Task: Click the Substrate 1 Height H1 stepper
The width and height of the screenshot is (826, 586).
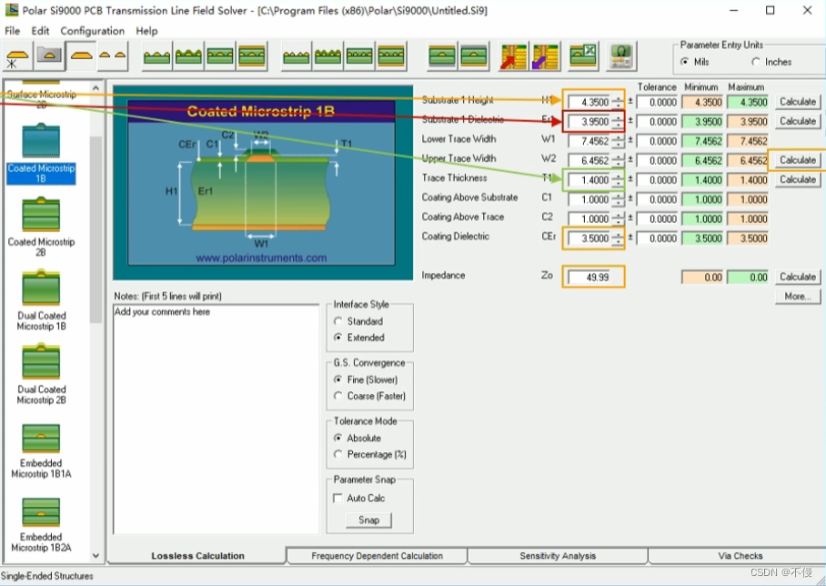Action: (x=618, y=102)
